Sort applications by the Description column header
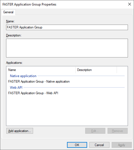 (96, 70)
